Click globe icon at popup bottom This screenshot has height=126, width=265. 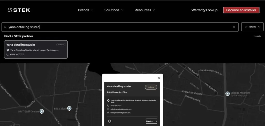click(110, 121)
